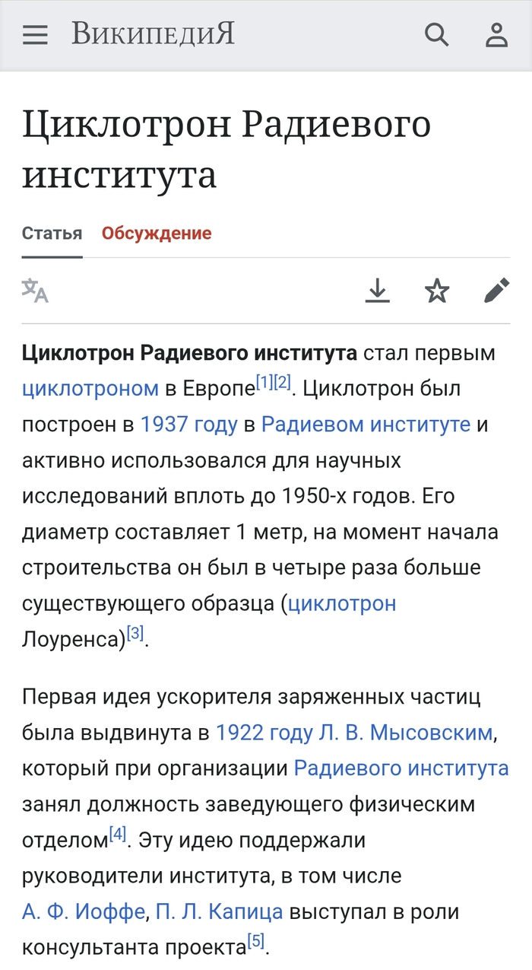Open the user account icon
This screenshot has height=970, width=532.
click(x=496, y=34)
